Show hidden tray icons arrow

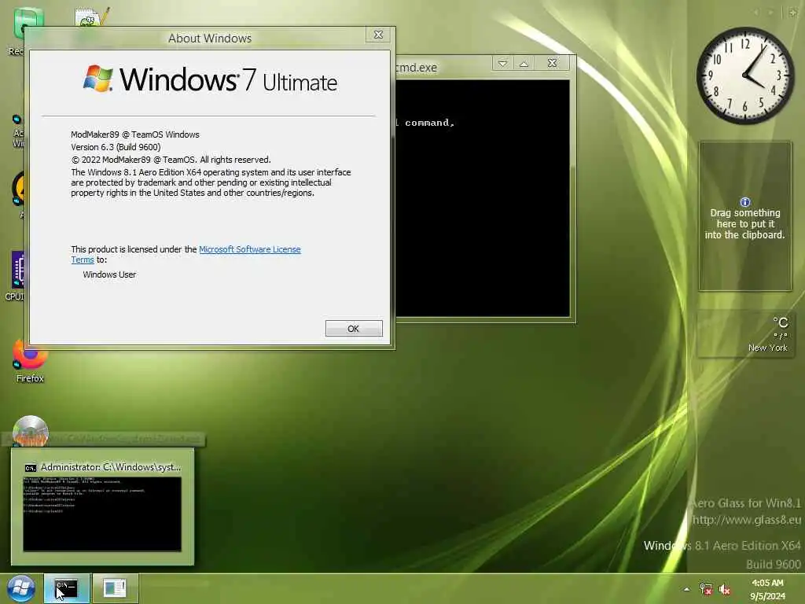686,589
